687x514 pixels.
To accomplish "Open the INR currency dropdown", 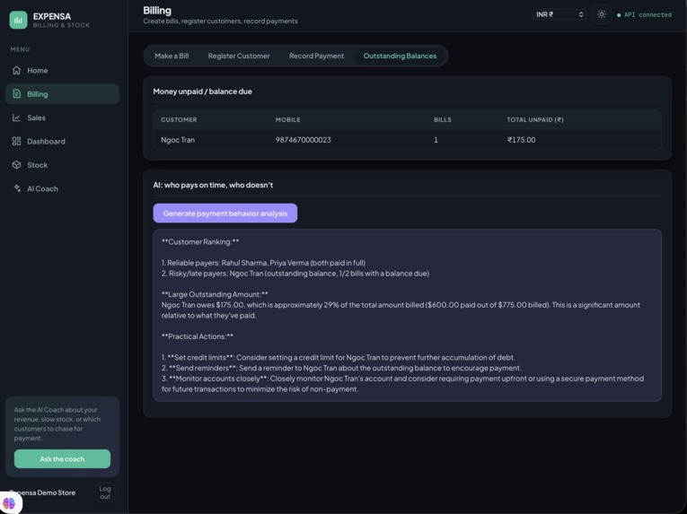I will [559, 14].
